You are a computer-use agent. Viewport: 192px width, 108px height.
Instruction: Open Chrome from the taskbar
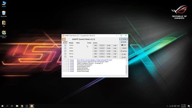click(22, 106)
